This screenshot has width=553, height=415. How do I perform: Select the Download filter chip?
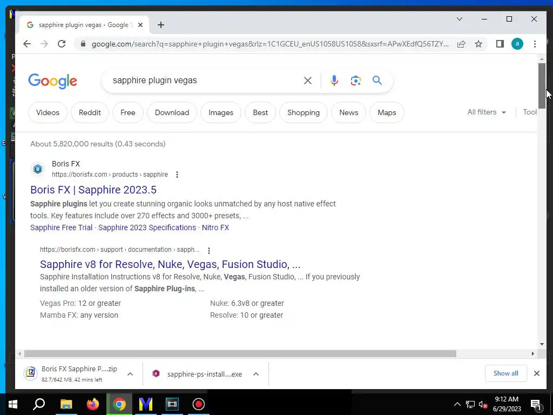pos(172,112)
